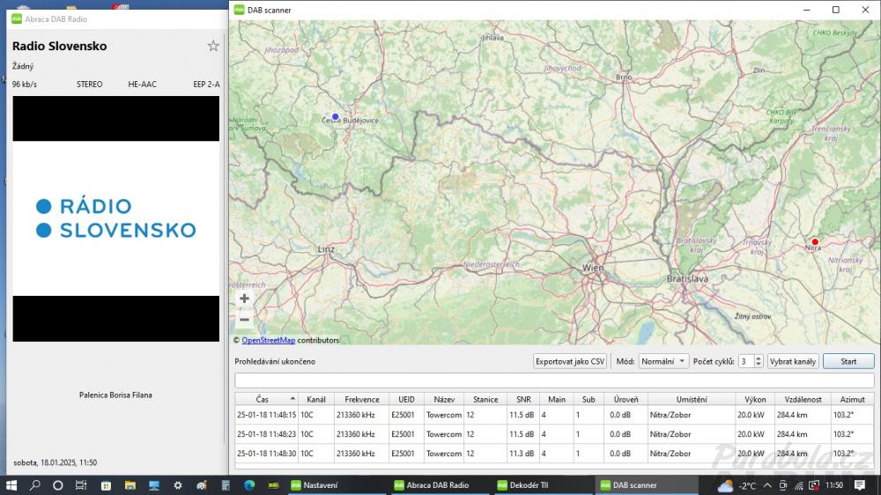Sort table by SNR column

tap(523, 400)
